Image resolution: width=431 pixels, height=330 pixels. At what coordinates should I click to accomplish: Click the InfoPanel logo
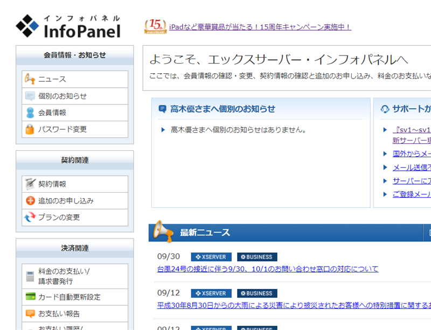68,26
